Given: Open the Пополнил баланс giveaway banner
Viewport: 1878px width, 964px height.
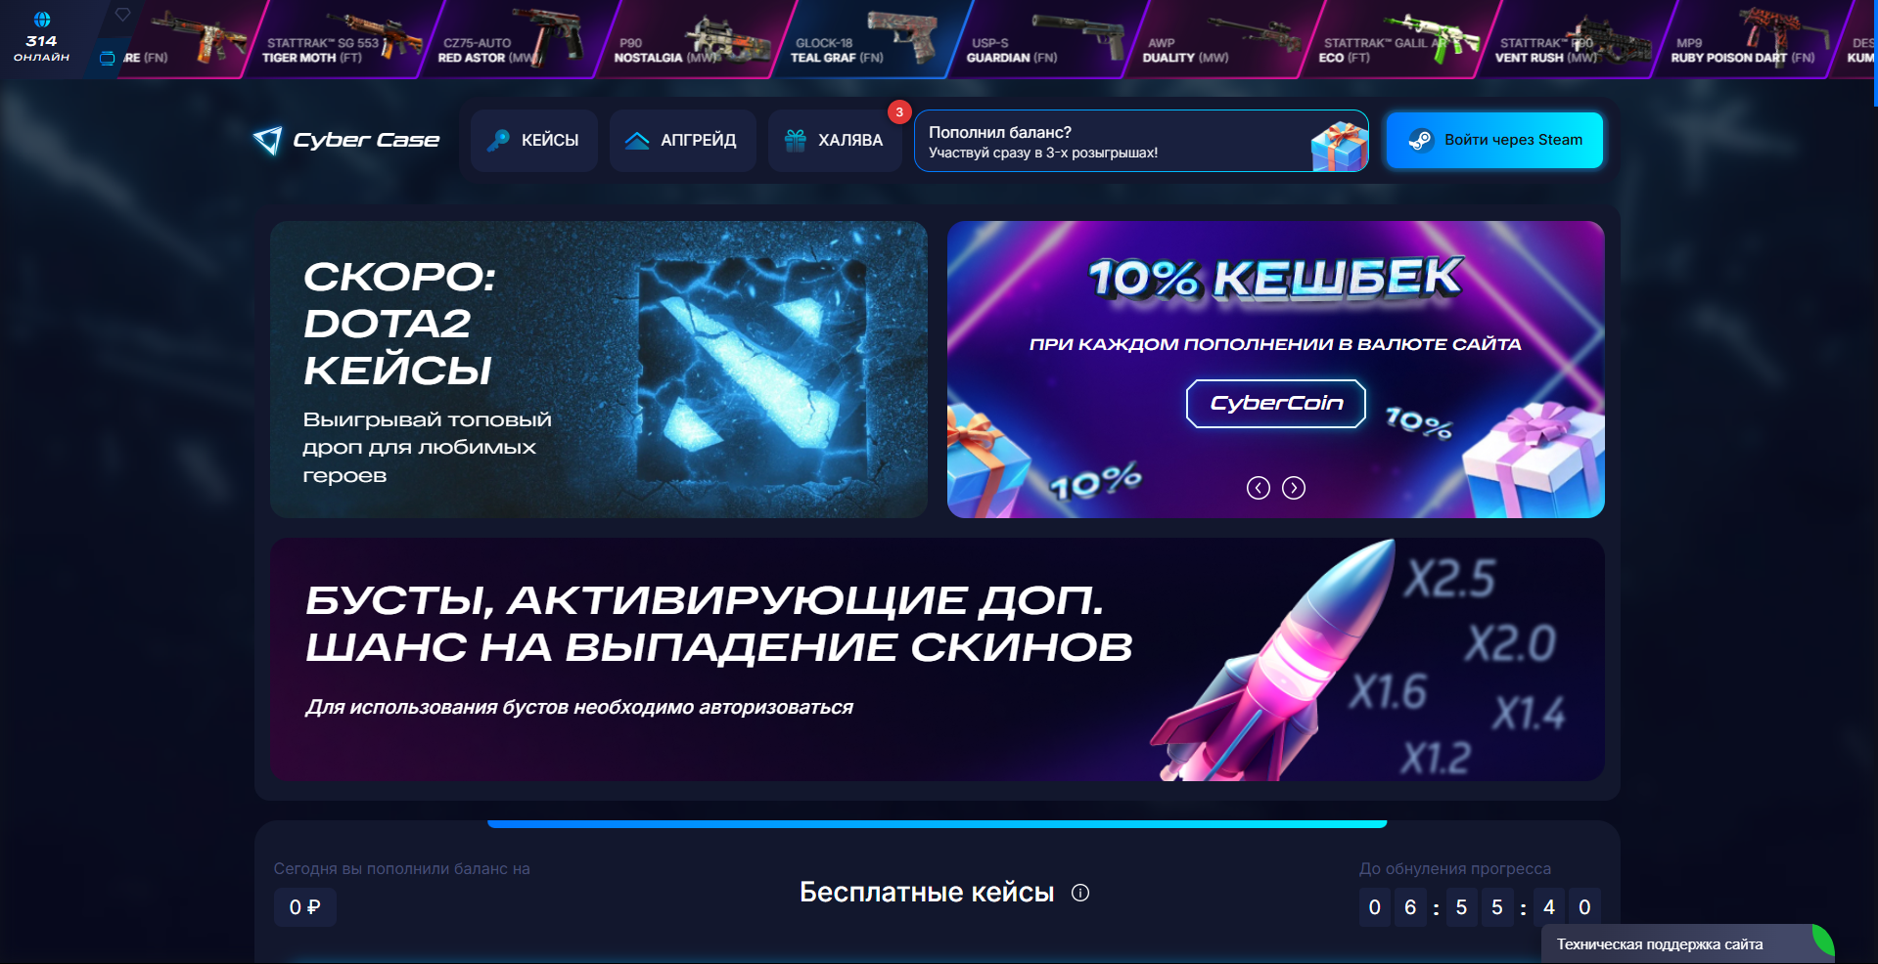Looking at the screenshot, I should [1141, 141].
